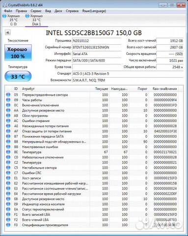Click the firmware field N2010112
Image resolution: width=188 pixels, height=236 pixels.
(x=97, y=41)
